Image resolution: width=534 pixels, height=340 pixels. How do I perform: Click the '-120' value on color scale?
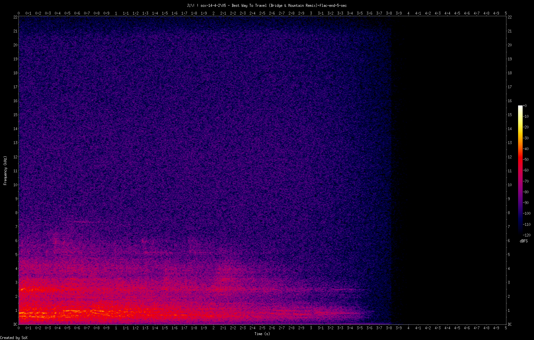pyautogui.click(x=527, y=235)
